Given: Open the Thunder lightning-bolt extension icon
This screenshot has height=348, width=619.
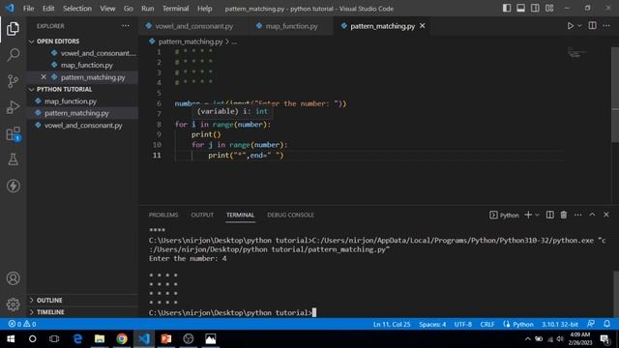Looking at the screenshot, I should [x=13, y=186].
